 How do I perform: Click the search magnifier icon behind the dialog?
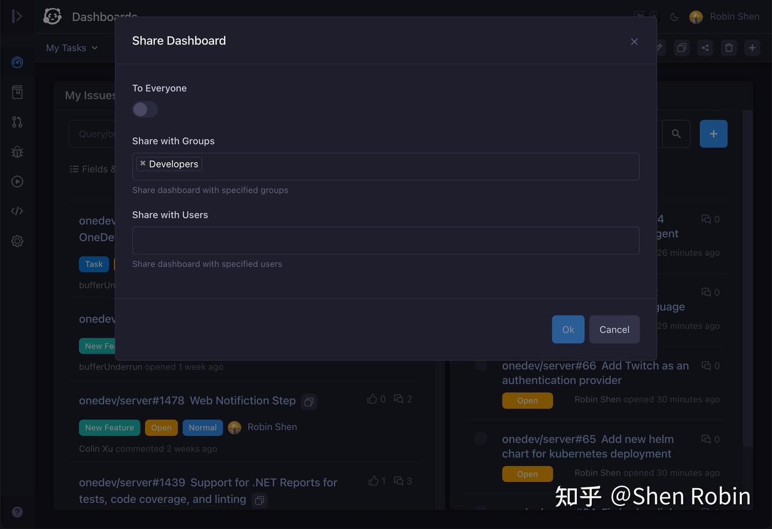point(676,133)
